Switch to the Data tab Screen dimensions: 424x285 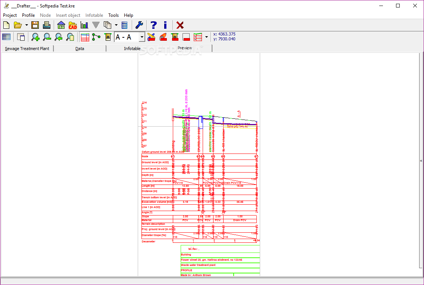(80, 49)
